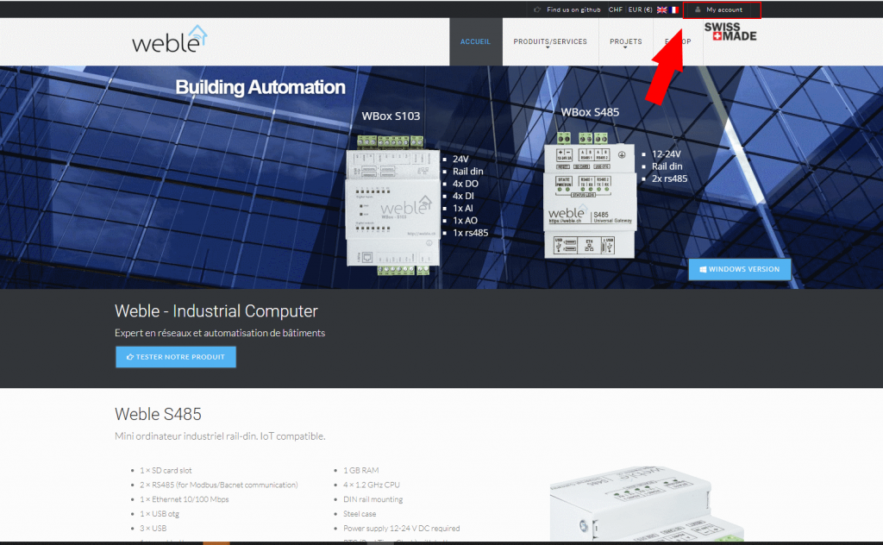Click 'Power supply 12-24 V DC required'
This screenshot has height=545, width=883.
click(x=402, y=528)
